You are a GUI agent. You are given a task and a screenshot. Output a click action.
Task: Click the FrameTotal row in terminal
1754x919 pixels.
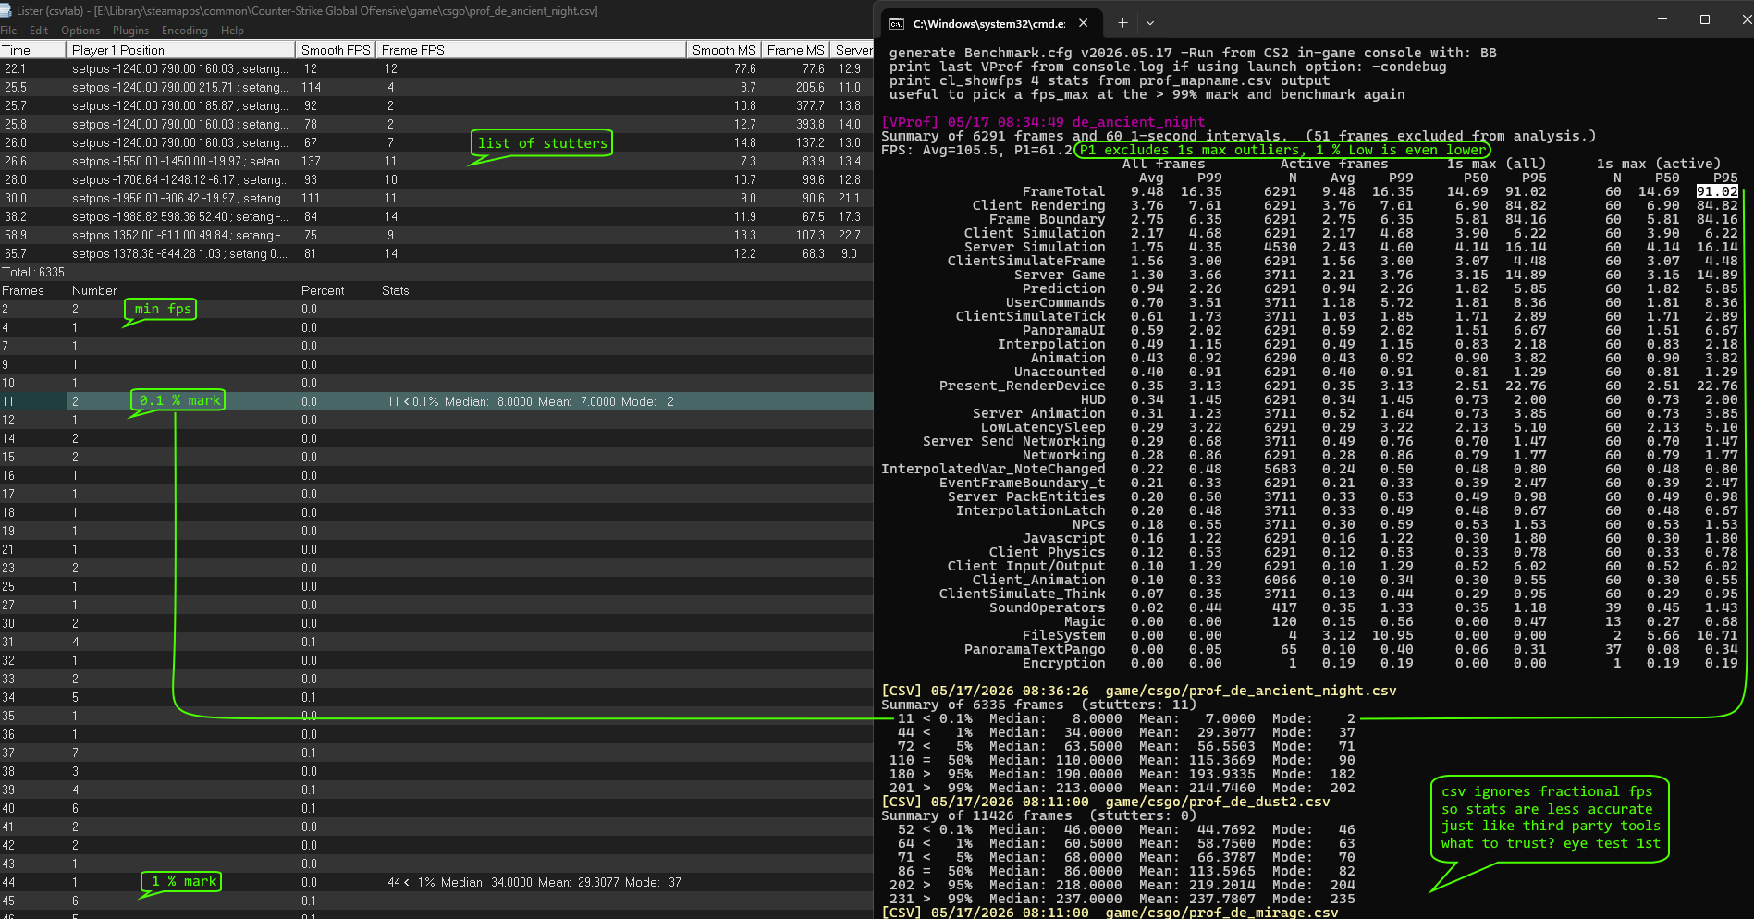click(1380, 191)
